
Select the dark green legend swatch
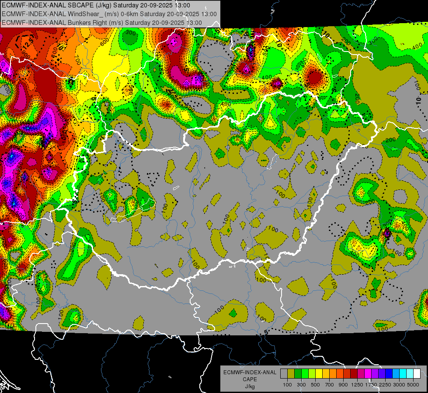pos(298,373)
